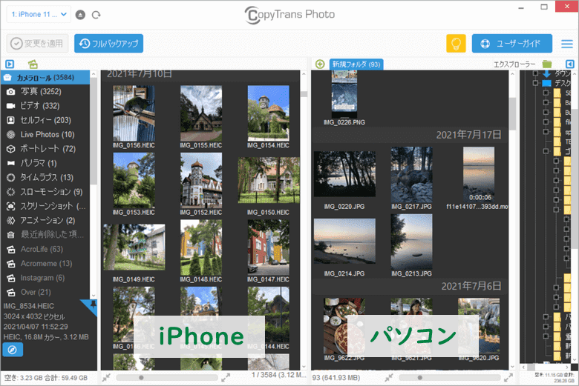Select thumbnail IMG_0155.HEIC
This screenshot has height=386, width=579.
[201, 113]
